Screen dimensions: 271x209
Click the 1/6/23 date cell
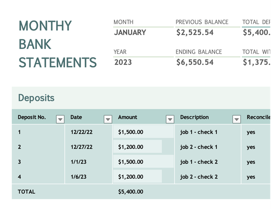[79, 177]
